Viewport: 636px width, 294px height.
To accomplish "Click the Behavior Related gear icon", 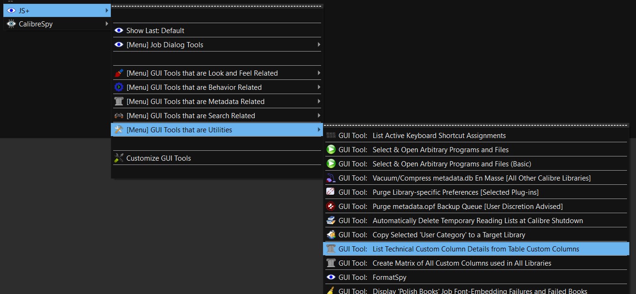I will [x=119, y=87].
